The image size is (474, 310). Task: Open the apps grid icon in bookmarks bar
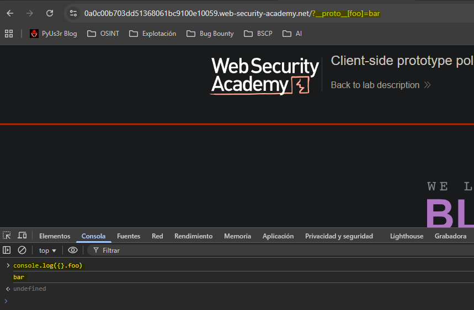tap(9, 34)
